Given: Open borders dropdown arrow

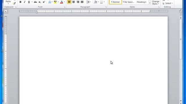Looking at the screenshot, I should click(104, 2).
